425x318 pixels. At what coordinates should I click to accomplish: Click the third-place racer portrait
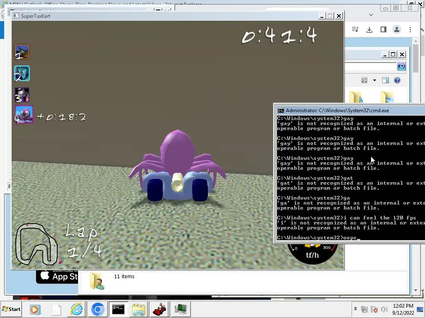[22, 95]
